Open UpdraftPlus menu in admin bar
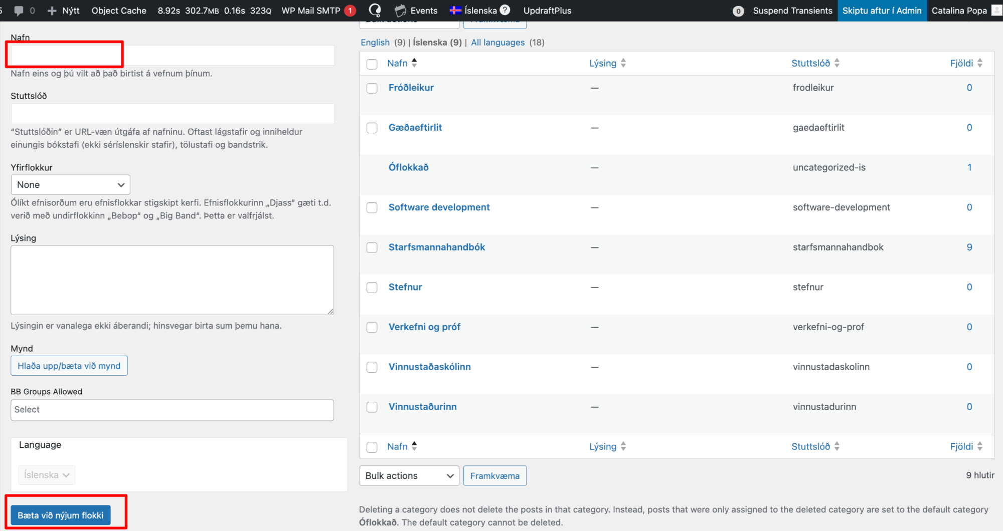 coord(547,11)
